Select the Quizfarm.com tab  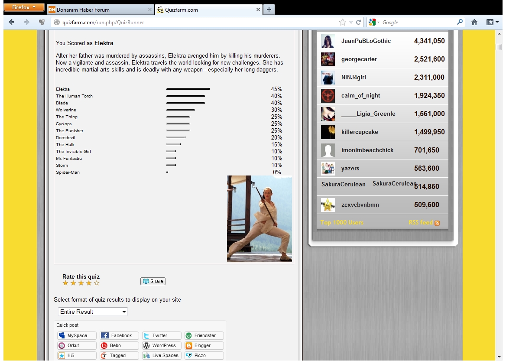pyautogui.click(x=209, y=10)
